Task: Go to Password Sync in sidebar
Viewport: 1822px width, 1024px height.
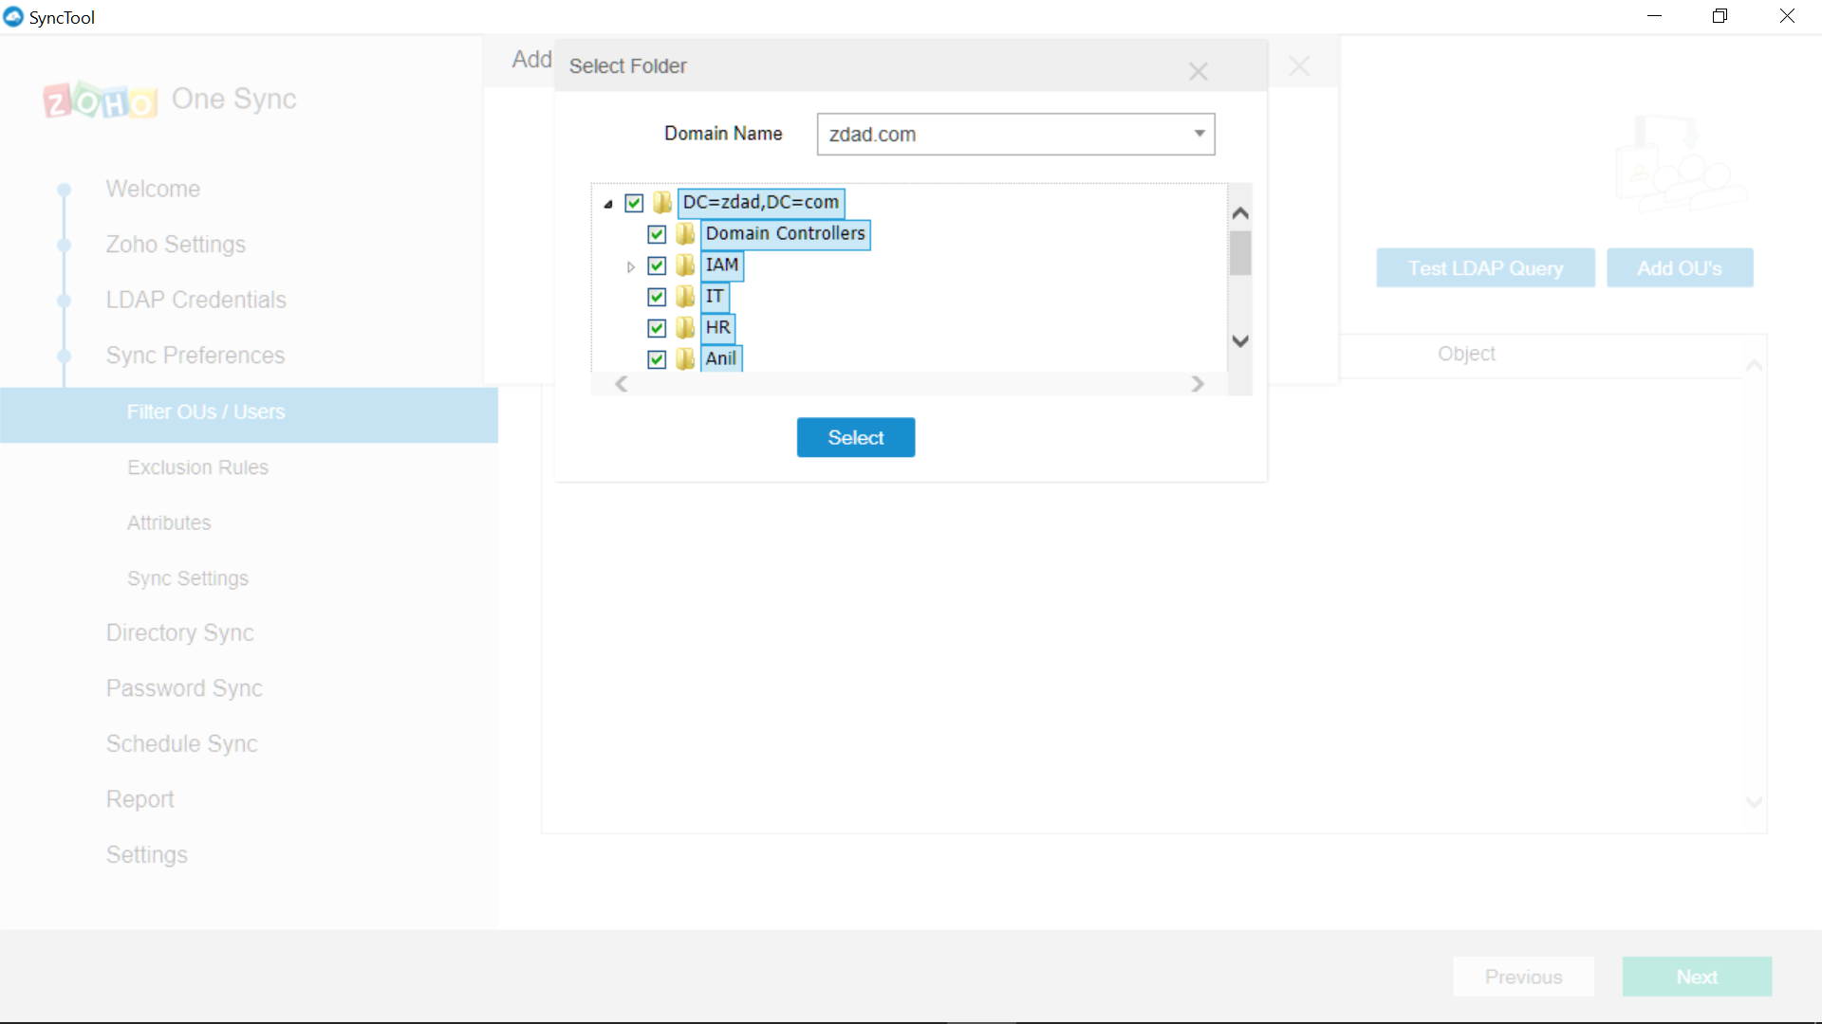Action: pyautogui.click(x=184, y=688)
